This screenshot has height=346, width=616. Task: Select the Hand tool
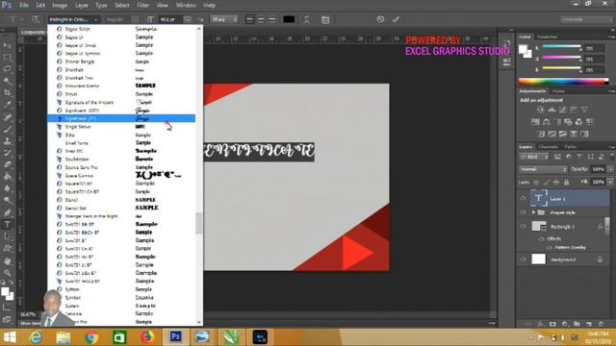(7, 260)
